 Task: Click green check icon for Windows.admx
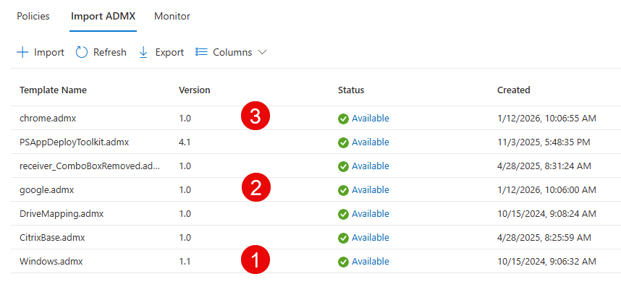click(343, 262)
